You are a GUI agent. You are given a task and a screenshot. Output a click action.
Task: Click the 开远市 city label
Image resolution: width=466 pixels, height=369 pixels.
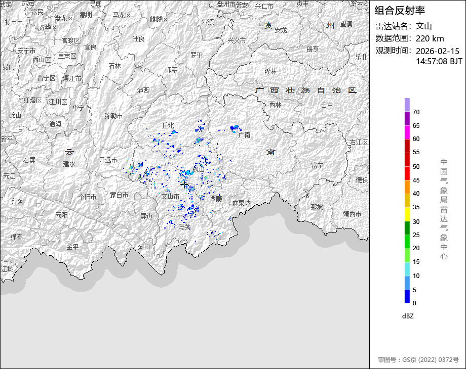(108, 160)
